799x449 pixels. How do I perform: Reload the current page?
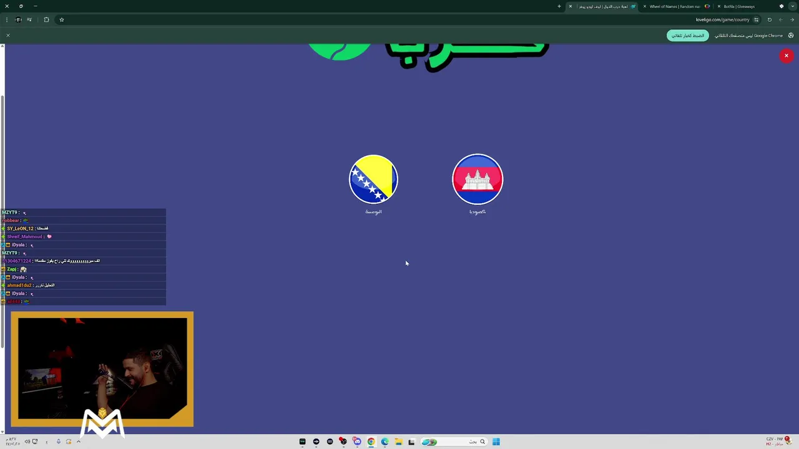point(769,20)
